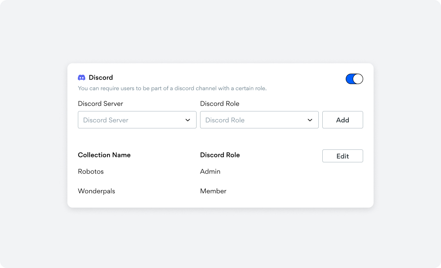Screen dimensions: 441x268
Task: Click the Member role entry
Action: 213,191
